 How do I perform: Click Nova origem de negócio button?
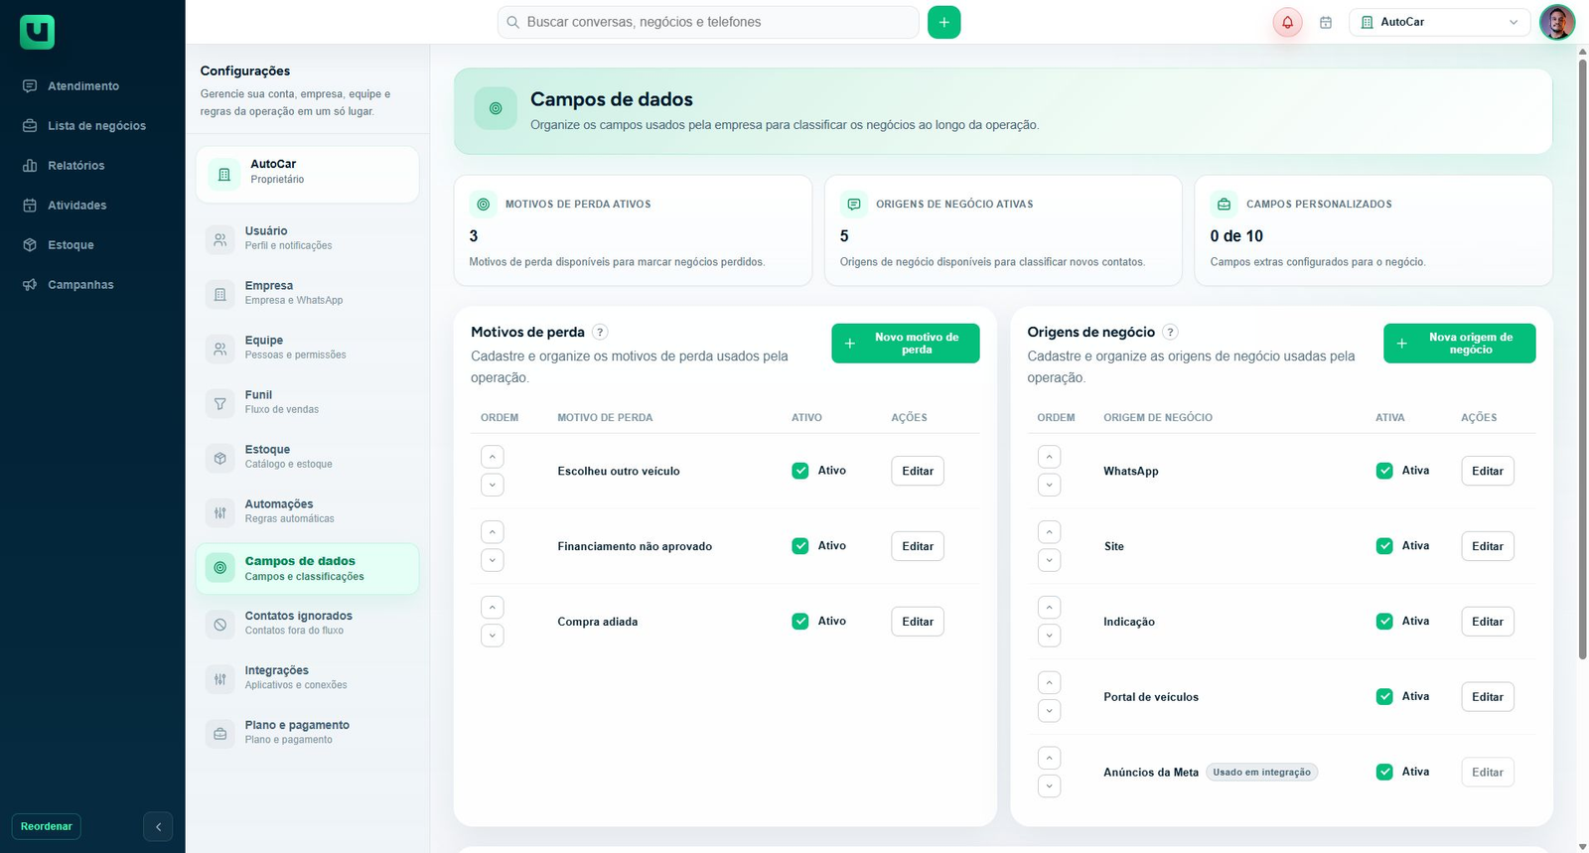[x=1459, y=344]
